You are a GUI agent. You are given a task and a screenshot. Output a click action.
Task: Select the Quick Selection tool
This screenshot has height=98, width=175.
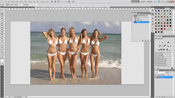pos(2,16)
